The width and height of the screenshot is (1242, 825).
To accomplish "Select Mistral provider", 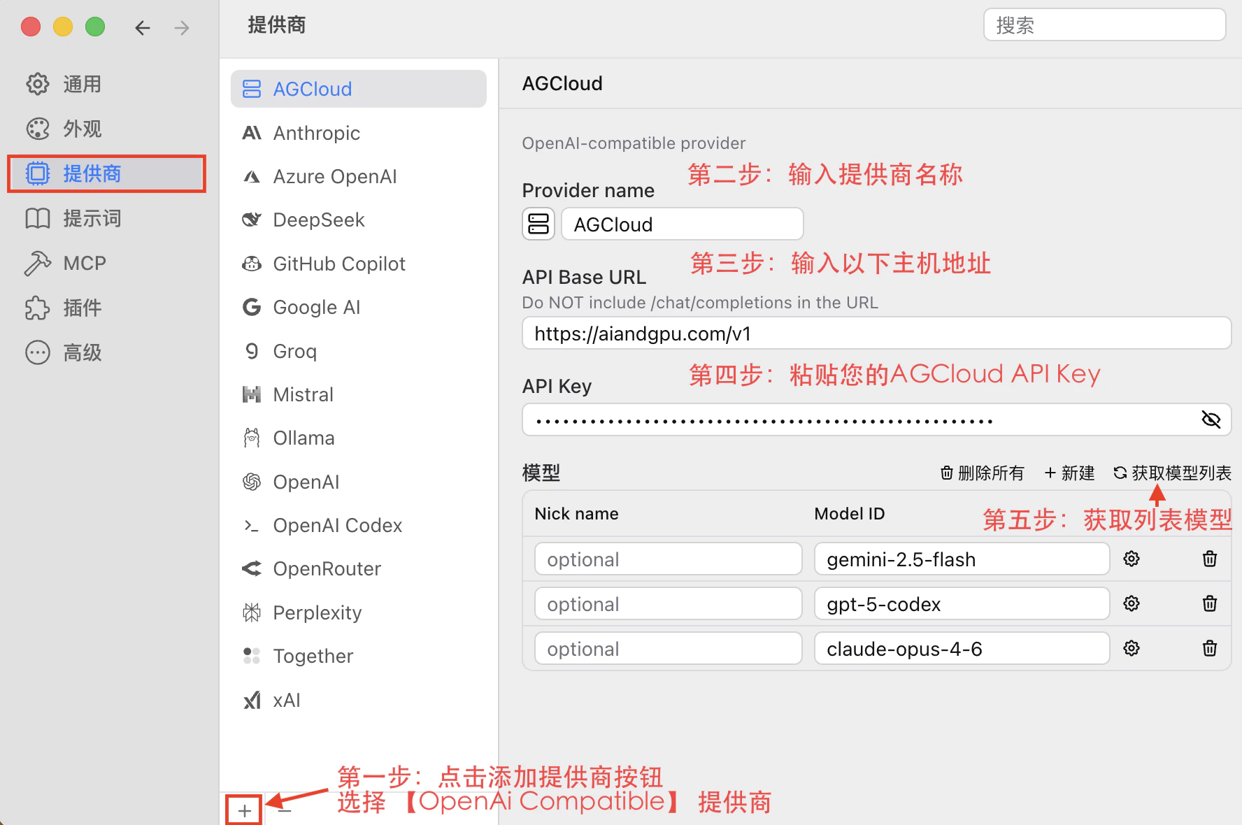I will [x=359, y=394].
